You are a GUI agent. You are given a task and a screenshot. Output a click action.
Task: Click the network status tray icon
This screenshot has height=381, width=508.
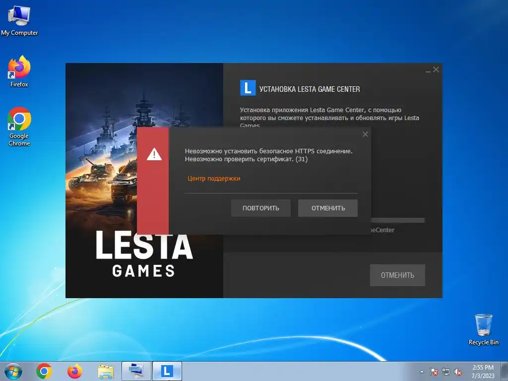(x=446, y=372)
